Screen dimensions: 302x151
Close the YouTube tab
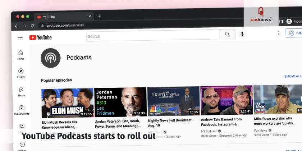point(90,17)
